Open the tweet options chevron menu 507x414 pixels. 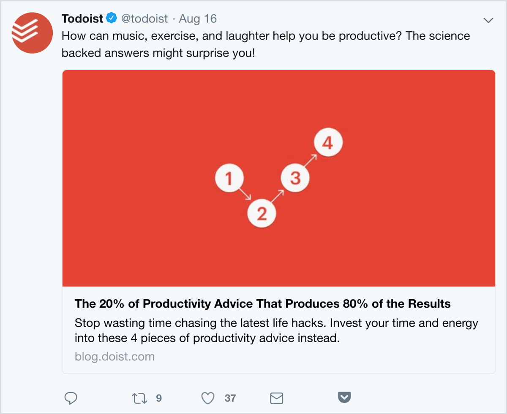click(488, 20)
